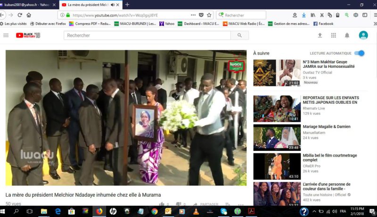The image size is (377, 217).
Task: Open Firefox downloads arrow
Action: pos(304,15)
